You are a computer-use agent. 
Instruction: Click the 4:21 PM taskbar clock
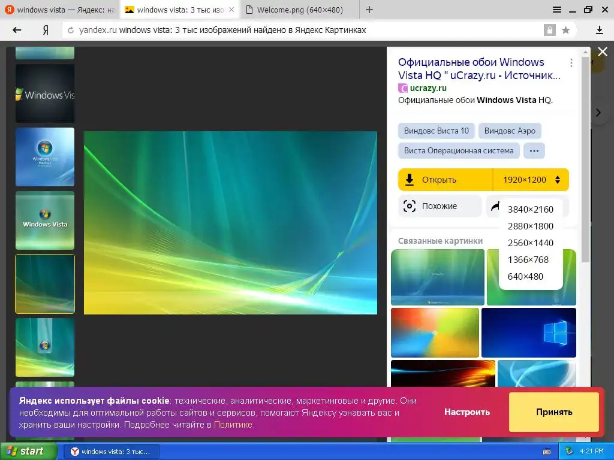(592, 452)
